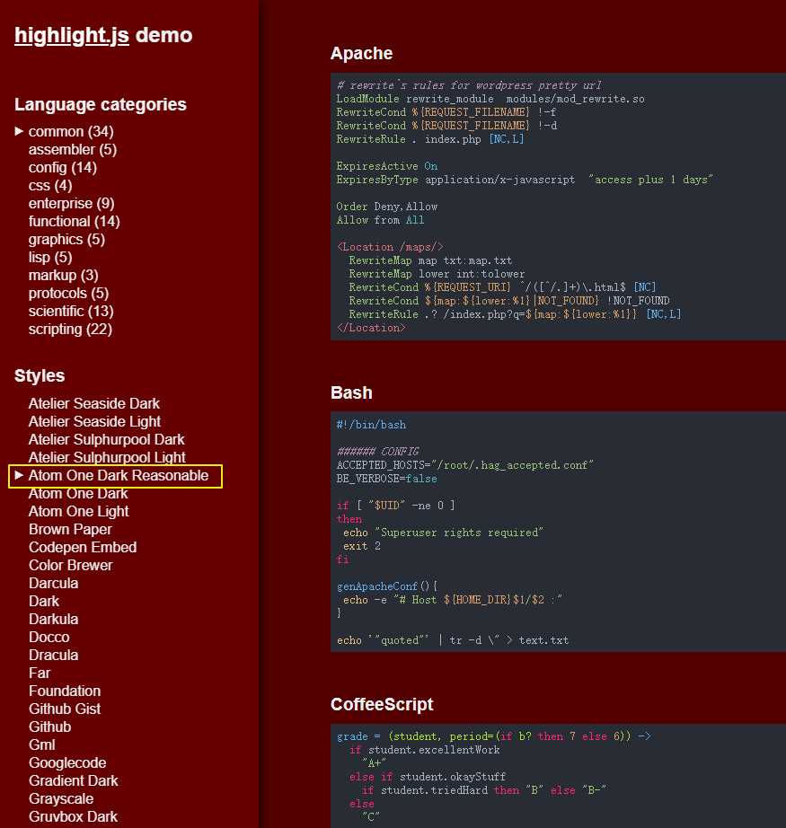Switch to the Atom One Light style
The height and width of the screenshot is (828, 786).
click(x=79, y=511)
